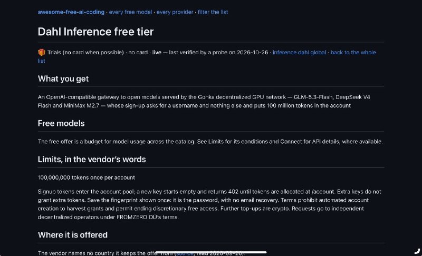Click the 100,000,000 tokens once per account line
This screenshot has height=256, width=422.
[x=87, y=178]
